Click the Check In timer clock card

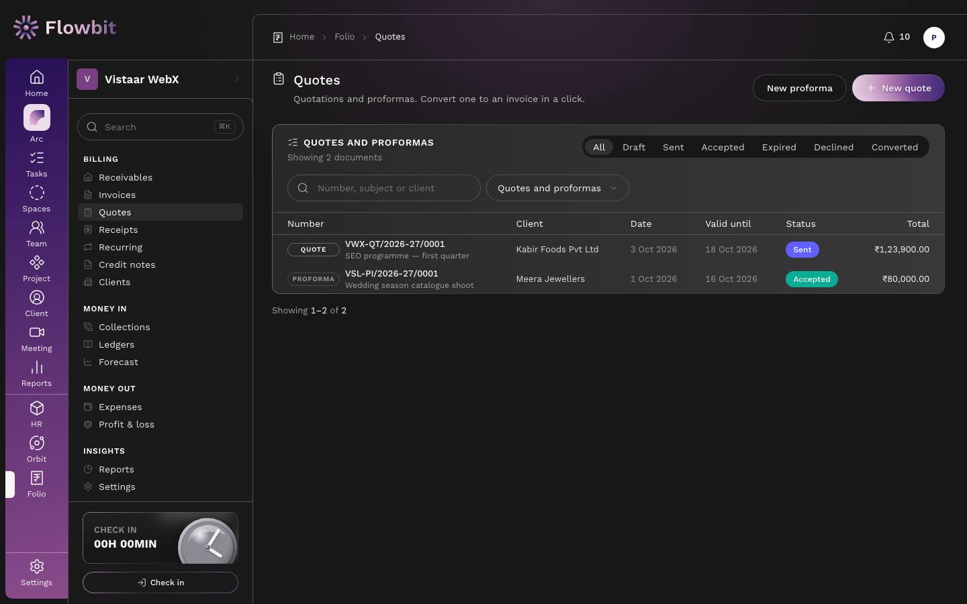(160, 538)
